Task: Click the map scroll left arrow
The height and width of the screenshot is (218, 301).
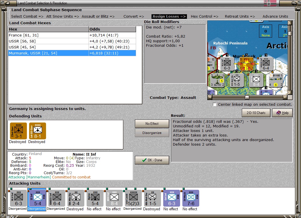Action: pos(210,97)
